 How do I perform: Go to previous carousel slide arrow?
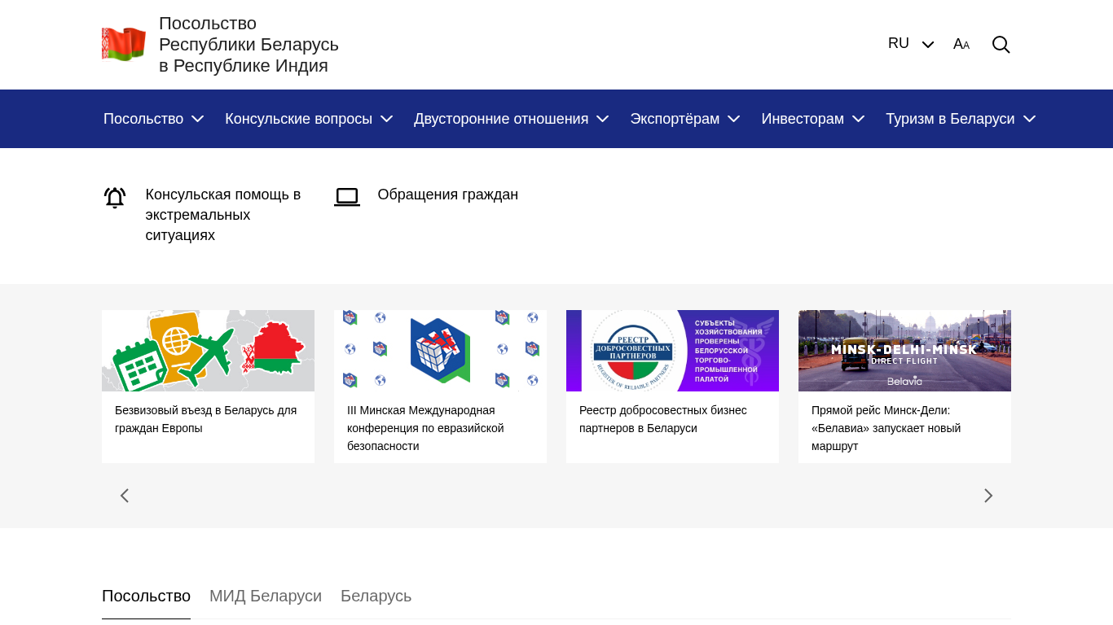[125, 496]
